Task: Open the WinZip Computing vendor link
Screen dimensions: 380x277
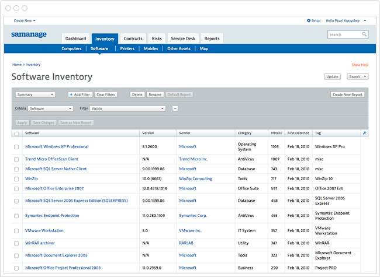Action: pos(195,178)
